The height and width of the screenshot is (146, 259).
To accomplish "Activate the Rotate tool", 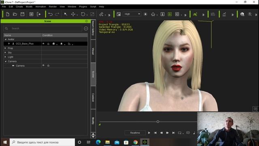I will tap(83, 14).
